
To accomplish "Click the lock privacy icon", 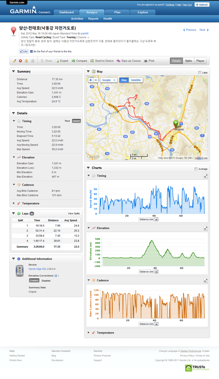I will 26,61.
